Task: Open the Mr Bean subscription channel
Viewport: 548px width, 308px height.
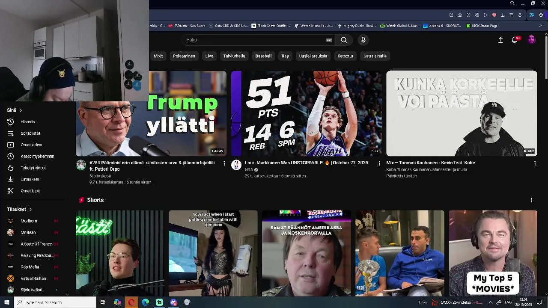Action: tap(32, 233)
